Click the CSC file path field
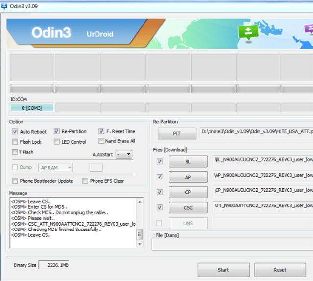This screenshot has width=313, height=281. click(x=263, y=207)
